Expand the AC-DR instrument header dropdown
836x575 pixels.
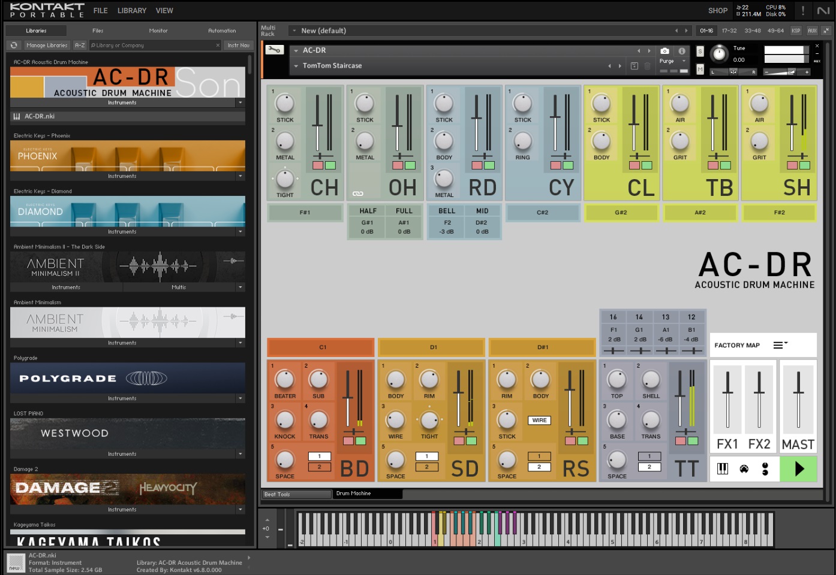[x=296, y=51]
